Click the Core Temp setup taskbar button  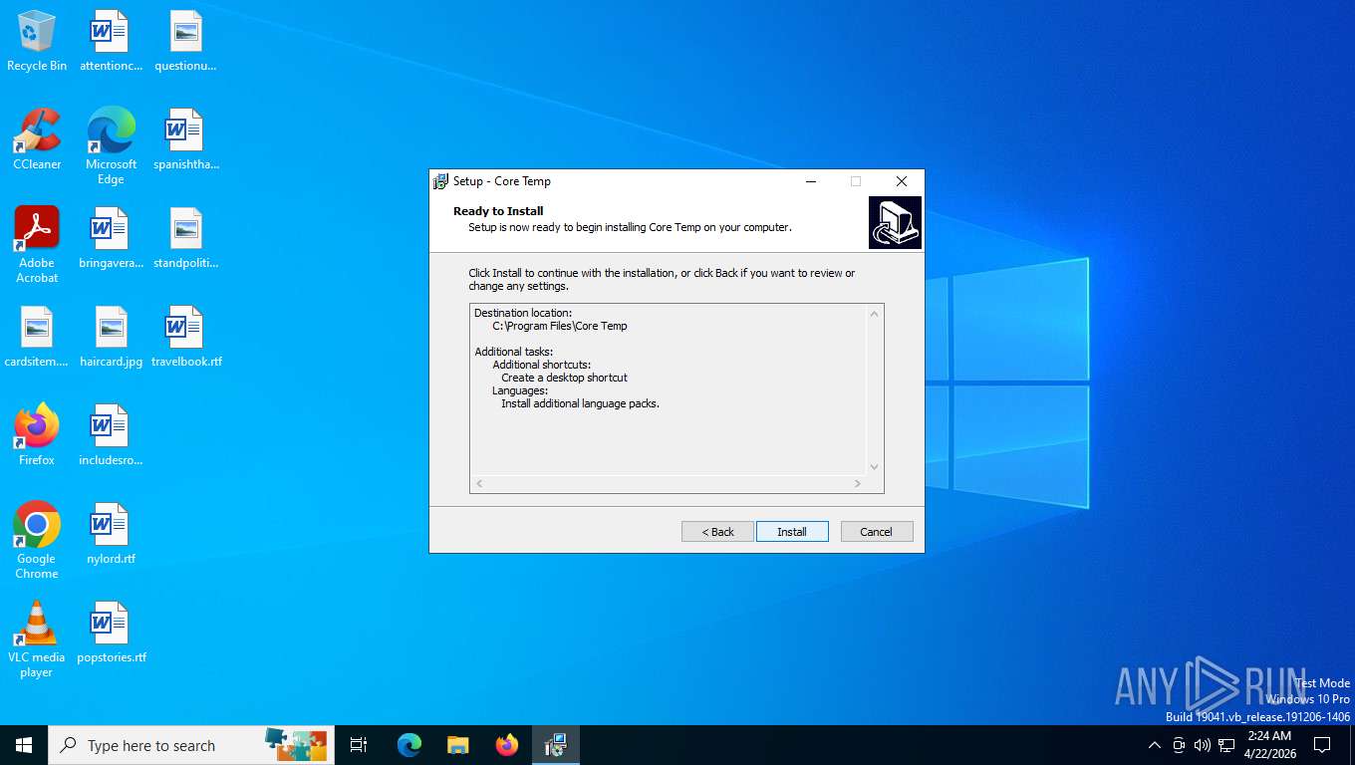tap(556, 745)
